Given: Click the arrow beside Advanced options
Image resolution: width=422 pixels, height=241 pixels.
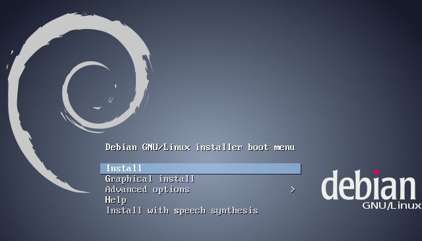Looking at the screenshot, I should (x=293, y=190).
